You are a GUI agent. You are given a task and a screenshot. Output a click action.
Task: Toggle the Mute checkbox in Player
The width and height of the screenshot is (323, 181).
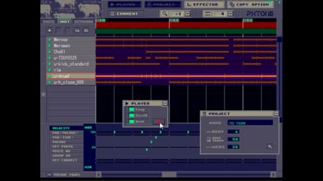[x=132, y=121]
